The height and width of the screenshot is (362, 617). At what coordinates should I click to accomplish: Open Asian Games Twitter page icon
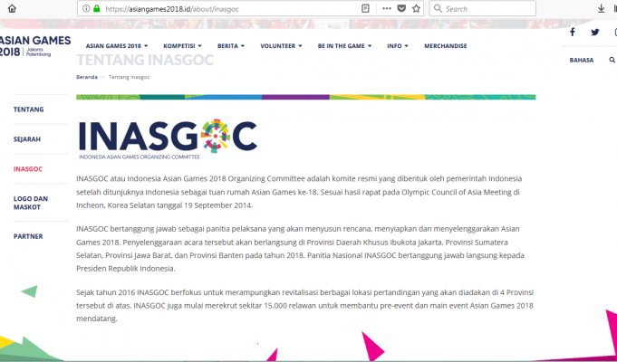pos(595,33)
